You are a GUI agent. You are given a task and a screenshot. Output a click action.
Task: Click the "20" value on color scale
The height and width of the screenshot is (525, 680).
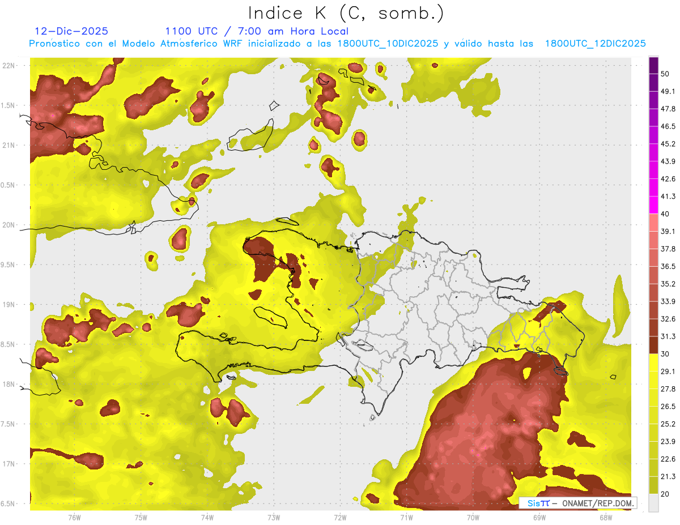point(665,494)
